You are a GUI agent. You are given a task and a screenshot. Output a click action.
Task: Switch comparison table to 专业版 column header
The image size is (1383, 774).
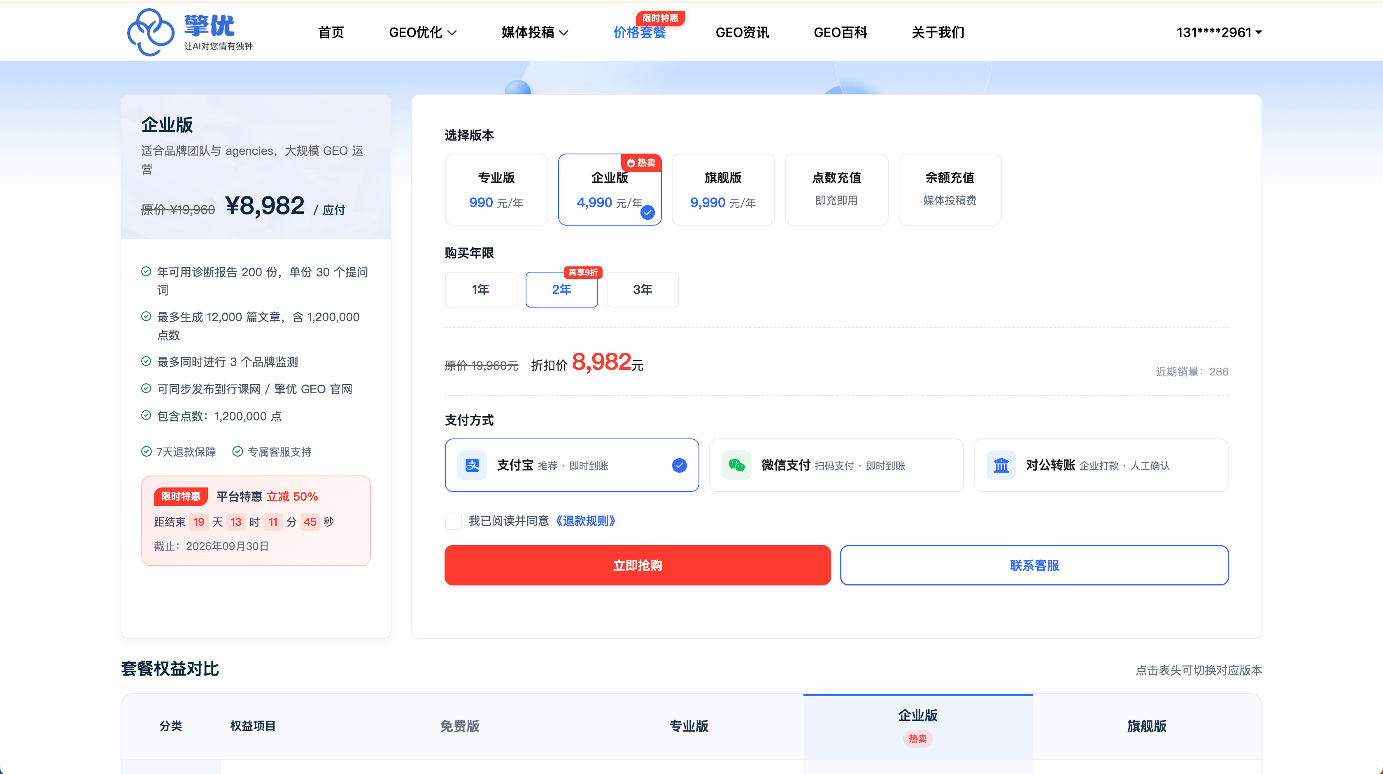pyautogui.click(x=689, y=726)
